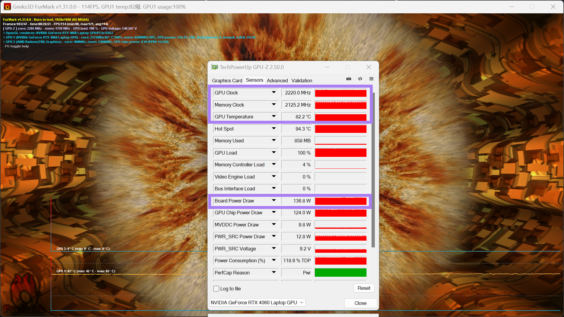Close the GPU-Z window with X

(369, 67)
